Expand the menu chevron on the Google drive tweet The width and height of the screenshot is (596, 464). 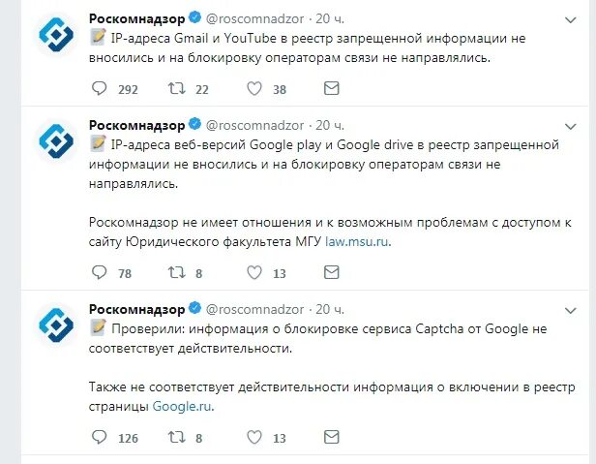571,126
